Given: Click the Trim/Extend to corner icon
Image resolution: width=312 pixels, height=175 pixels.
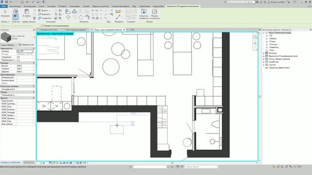Looking at the screenshot, I should click(x=87, y=17).
